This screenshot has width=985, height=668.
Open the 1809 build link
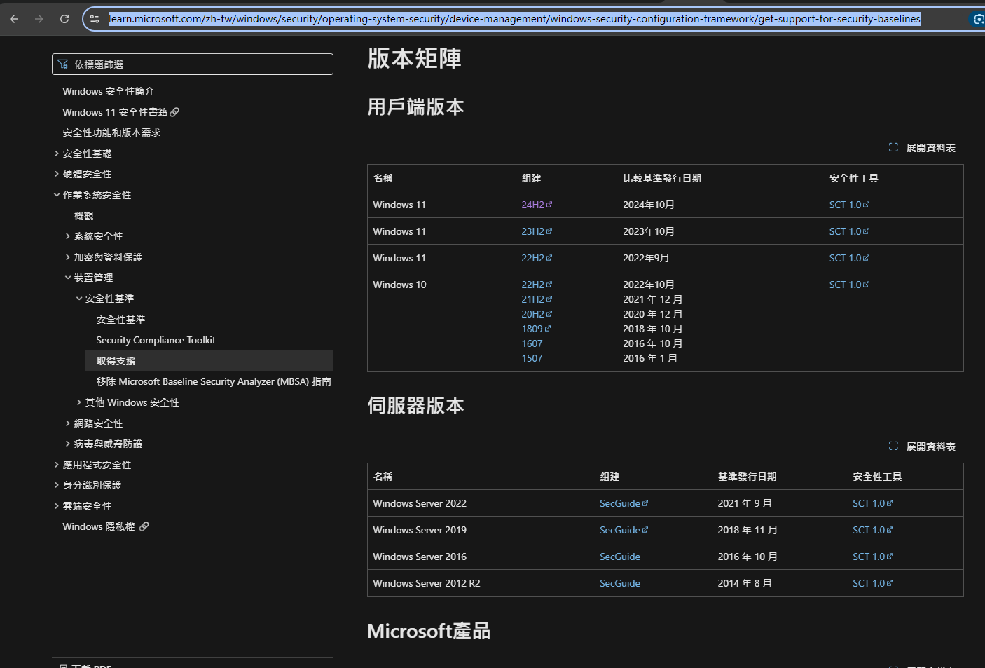(x=536, y=329)
